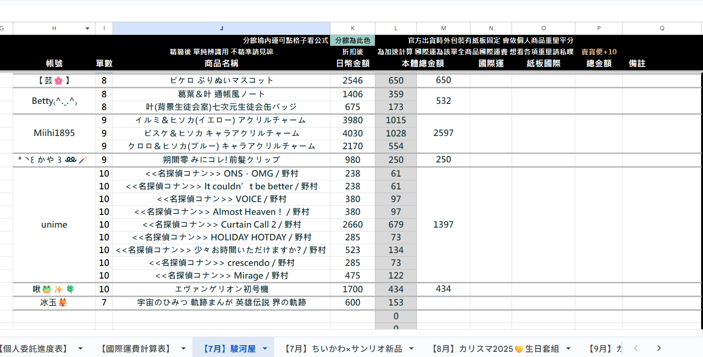This screenshot has height=357, width=703.
Task: Select cell Curtain Call 2 / 野村
Action: (221, 225)
